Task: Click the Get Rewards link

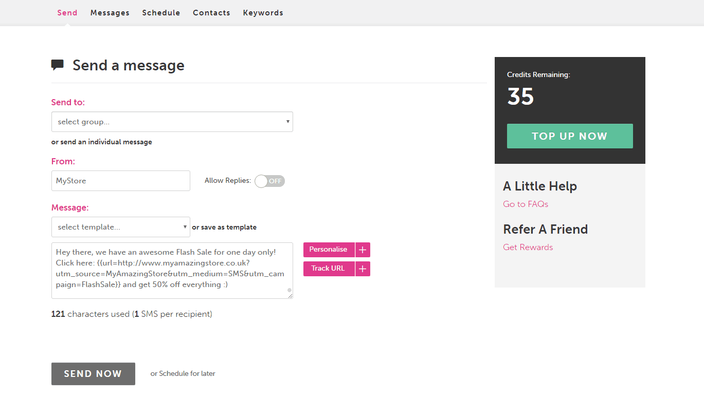Action: 528,248
